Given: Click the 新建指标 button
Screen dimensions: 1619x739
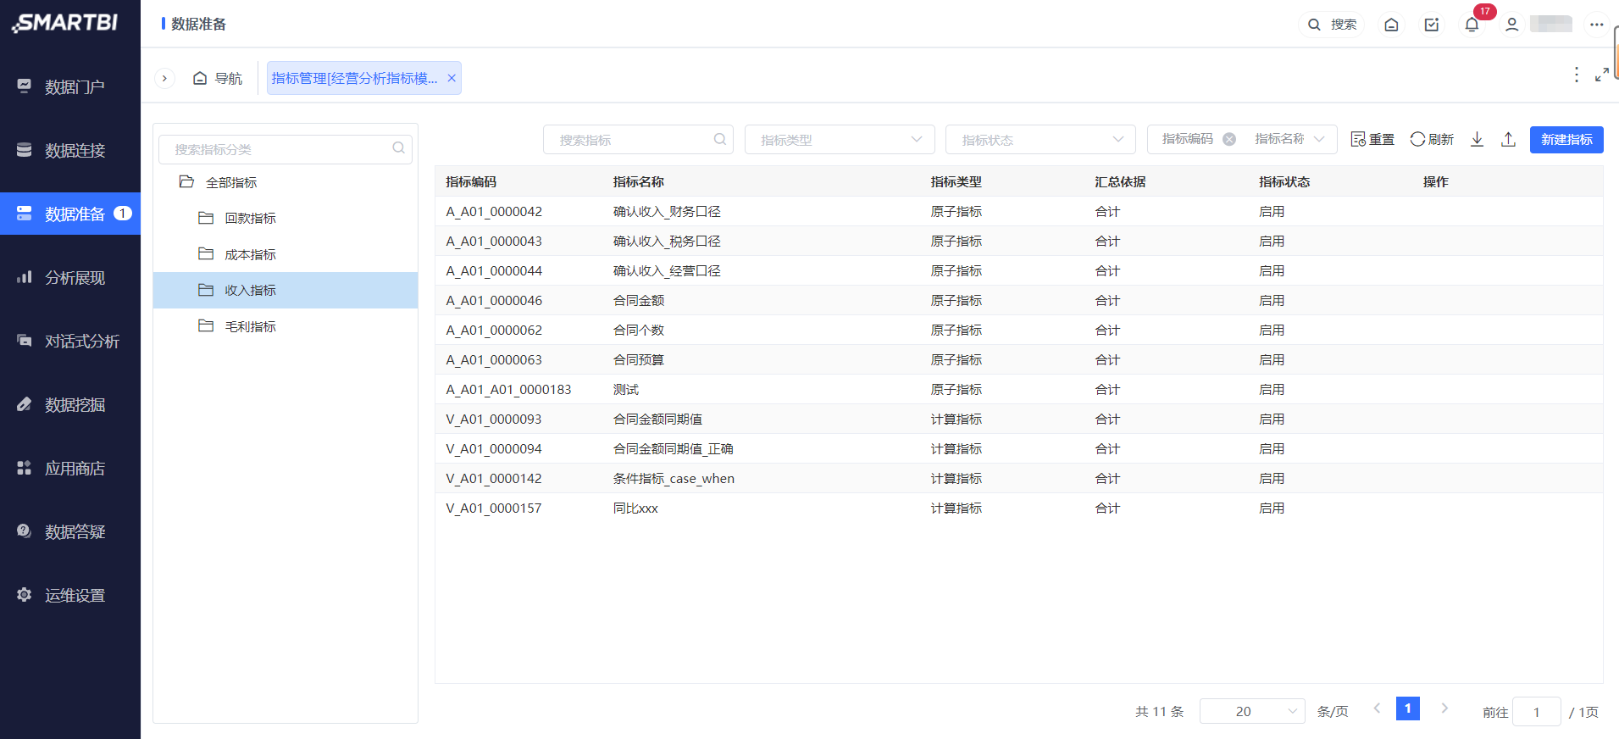Looking at the screenshot, I should (x=1566, y=140).
